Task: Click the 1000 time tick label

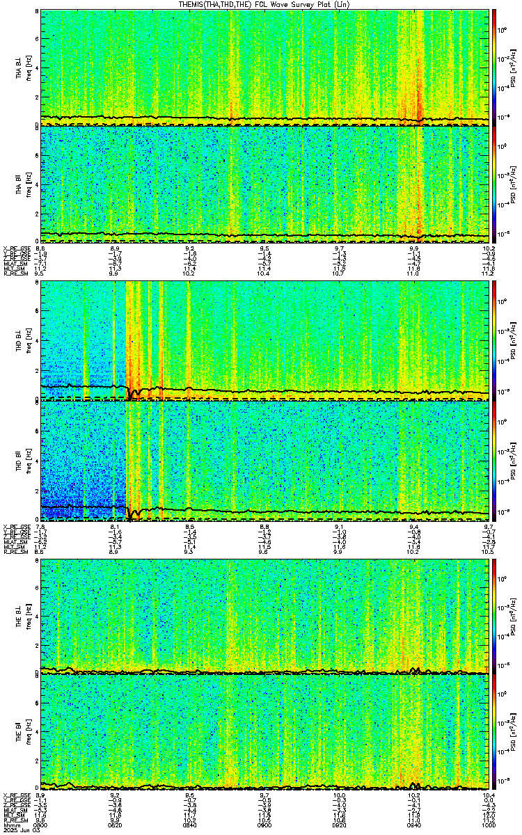Action: click(x=489, y=825)
